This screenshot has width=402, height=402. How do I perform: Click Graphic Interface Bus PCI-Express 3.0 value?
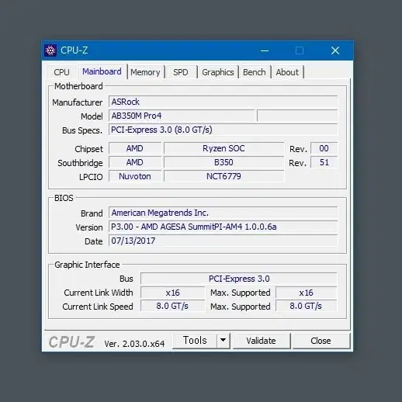pos(239,279)
